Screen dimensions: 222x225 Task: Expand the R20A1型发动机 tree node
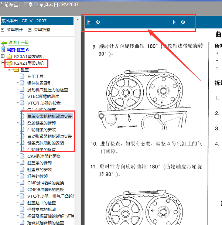click(3, 56)
